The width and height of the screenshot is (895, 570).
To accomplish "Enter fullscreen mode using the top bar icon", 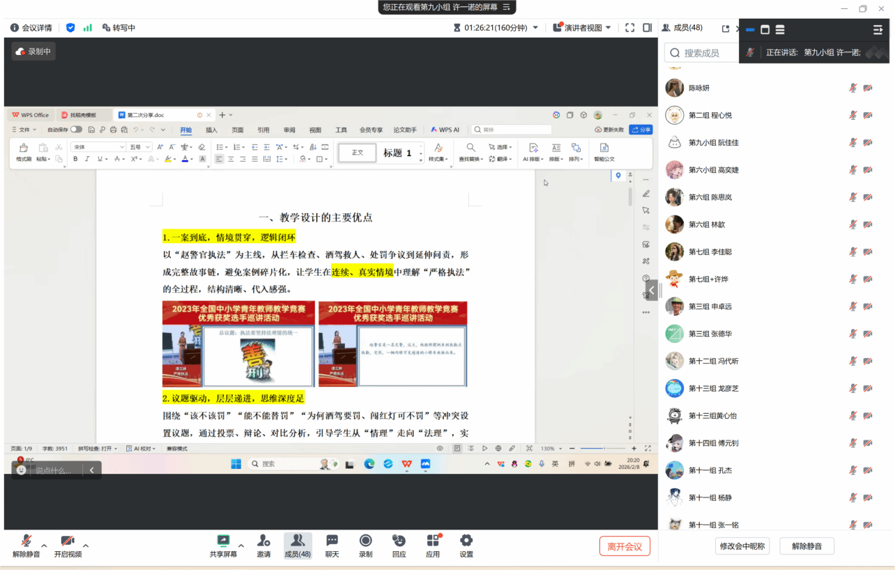I will click(629, 28).
